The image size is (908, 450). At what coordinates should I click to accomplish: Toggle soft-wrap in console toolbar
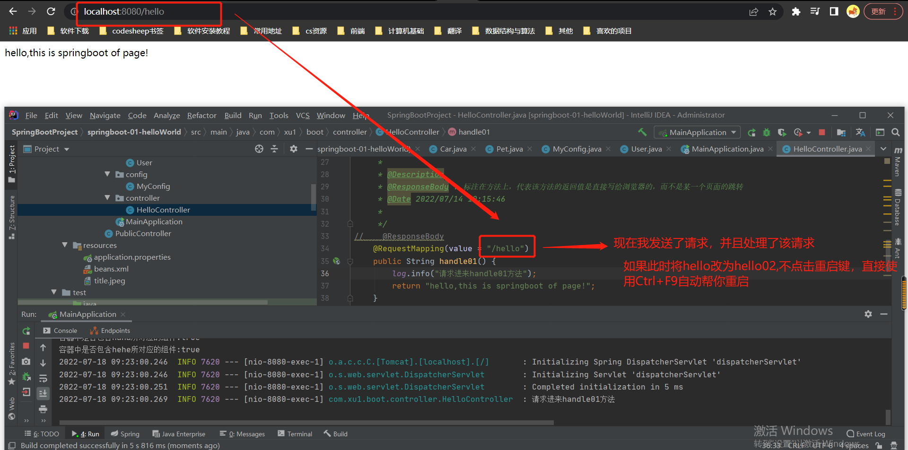coord(43,378)
